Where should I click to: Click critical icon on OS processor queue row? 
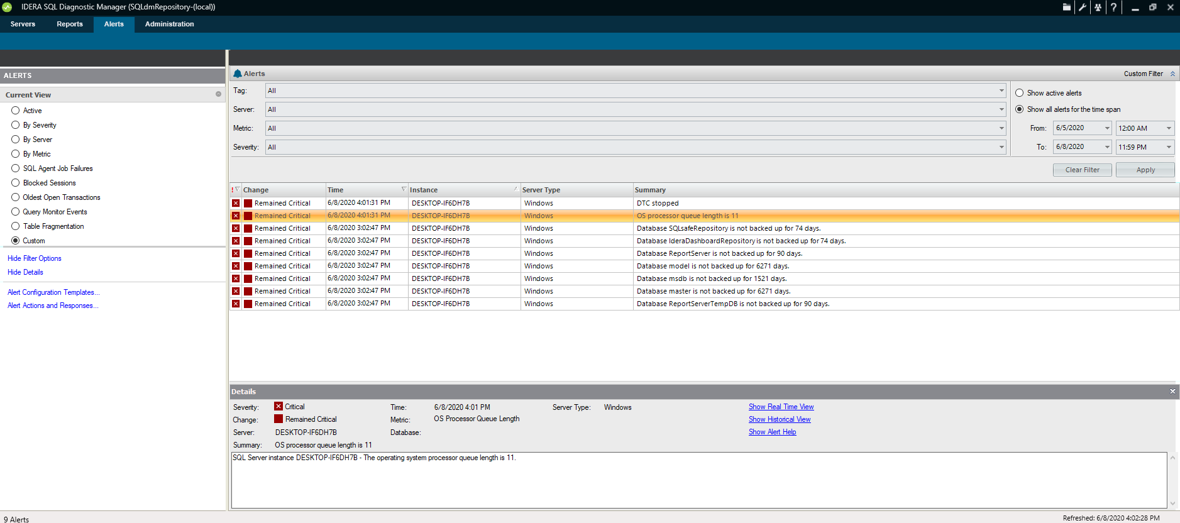236,216
